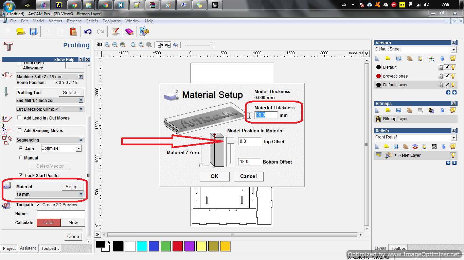Viewport: 464px width, 260px height.
Task: Click Cancel in Material Setup dialog
Action: point(248,176)
